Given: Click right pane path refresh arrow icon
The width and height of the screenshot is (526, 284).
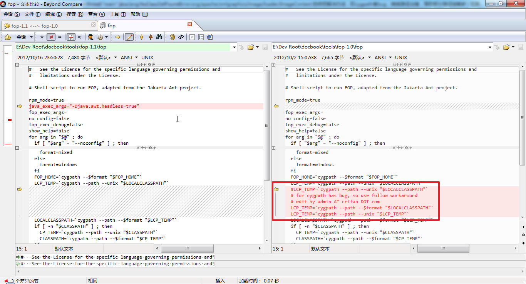Looking at the screenshot, I should pos(497,47).
